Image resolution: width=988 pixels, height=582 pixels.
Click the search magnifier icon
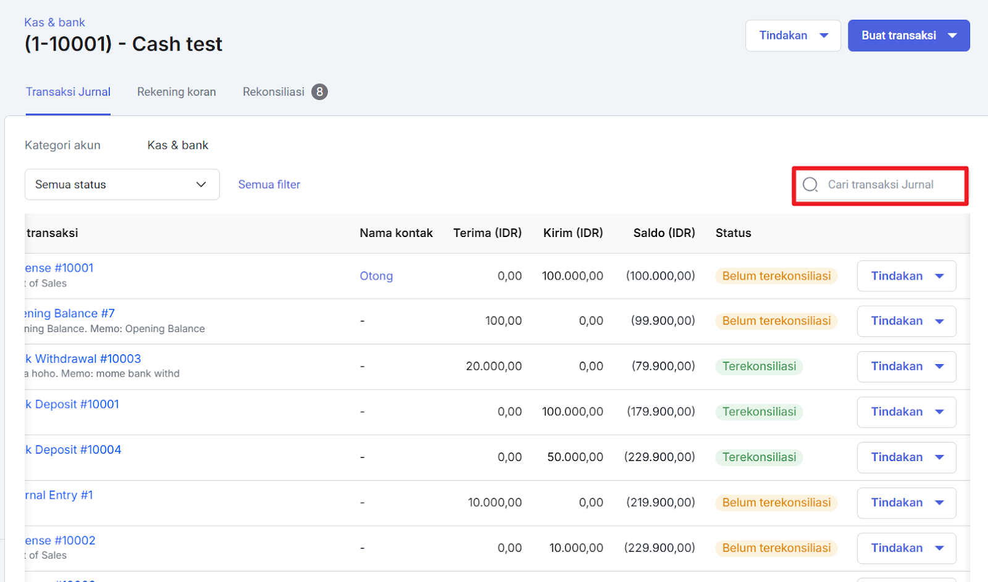tap(810, 185)
